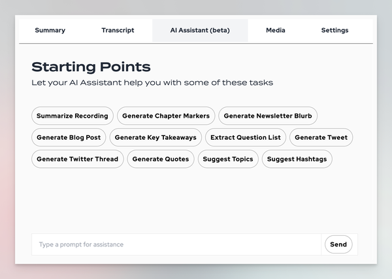Viewport: 392px width, 279px height.
Task: Go to the Media tab
Action: [x=276, y=30]
